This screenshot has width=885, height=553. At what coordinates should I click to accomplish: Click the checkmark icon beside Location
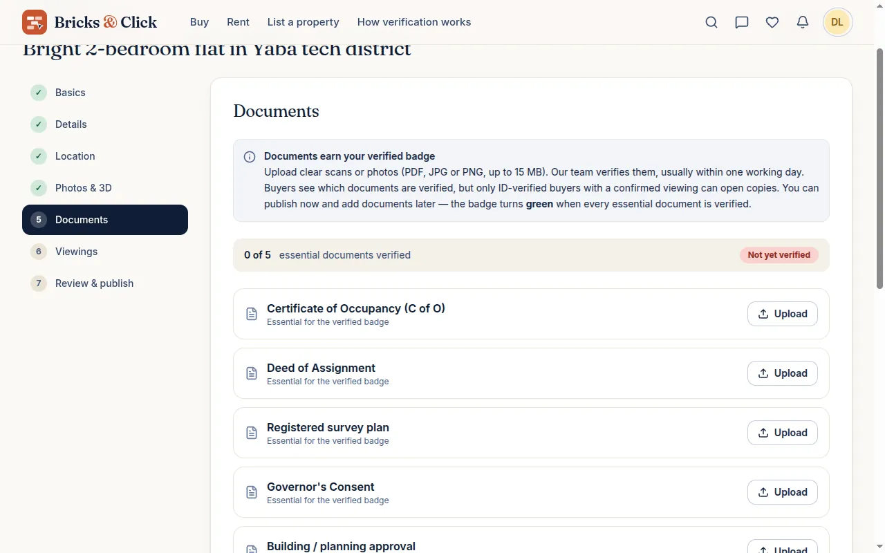pos(39,156)
